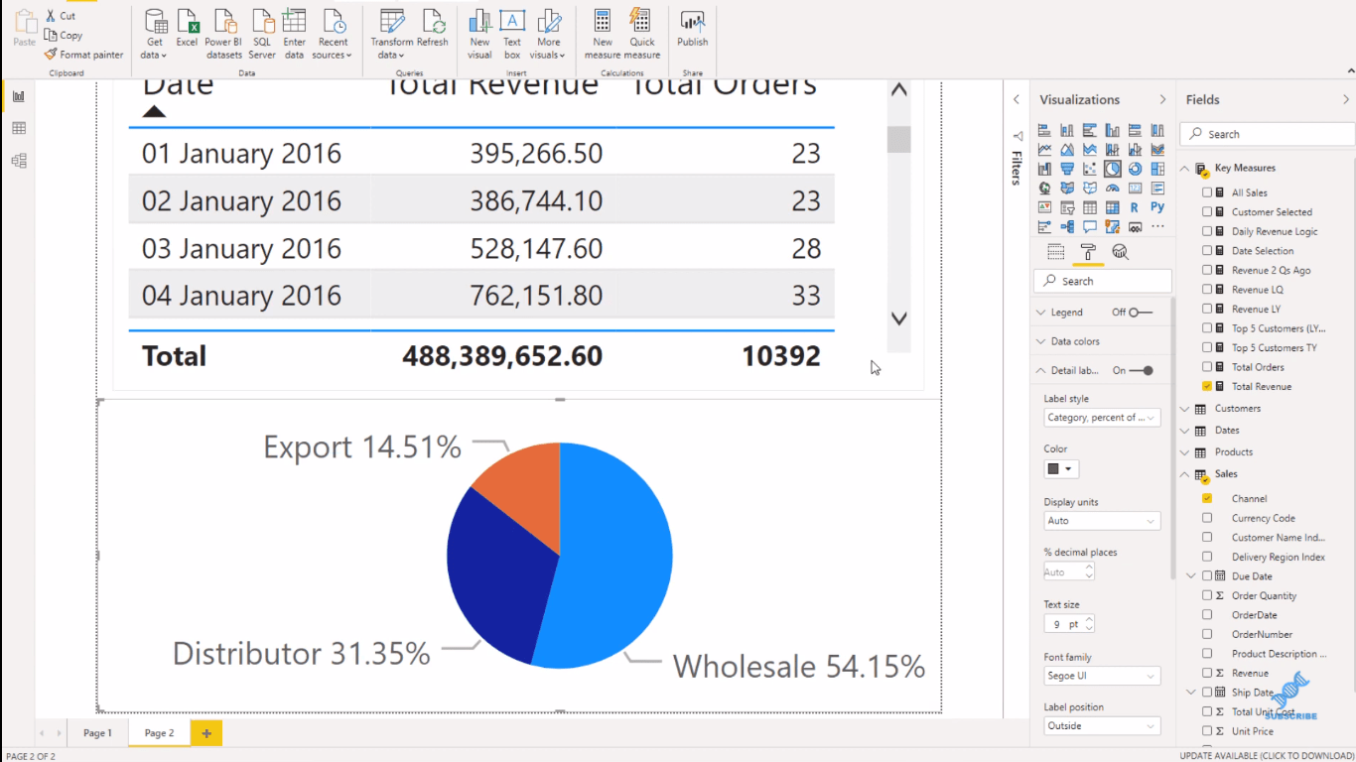Viewport: 1356px width, 762px height.
Task: Increase text size with stepper up arrow
Action: [x=1089, y=619]
